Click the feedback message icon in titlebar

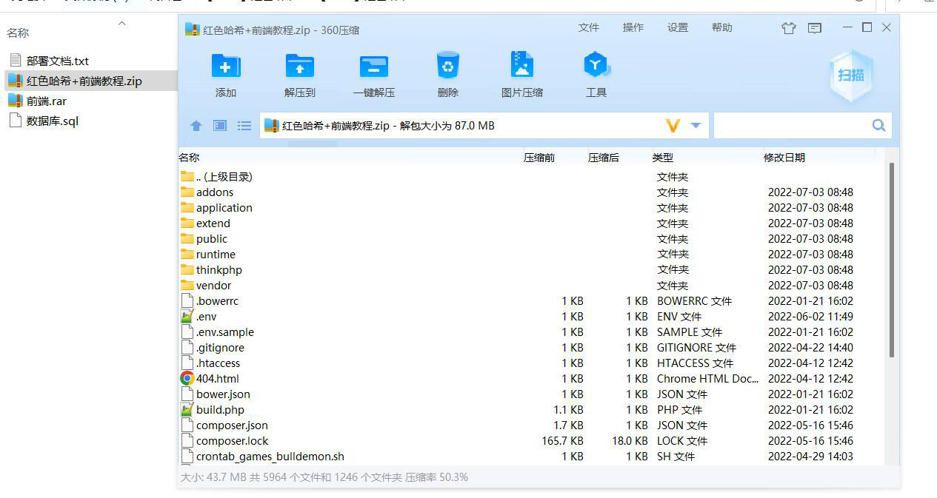pos(815,27)
